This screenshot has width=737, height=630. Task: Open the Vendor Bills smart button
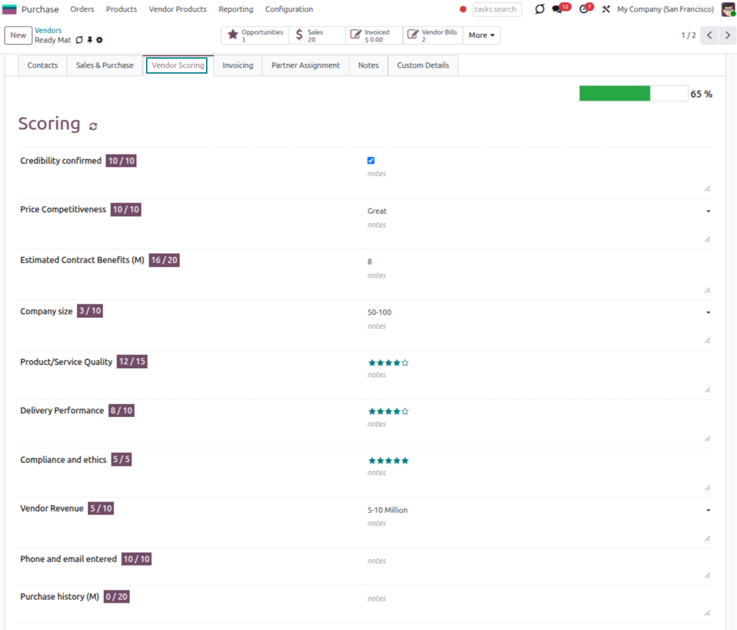[x=432, y=35]
